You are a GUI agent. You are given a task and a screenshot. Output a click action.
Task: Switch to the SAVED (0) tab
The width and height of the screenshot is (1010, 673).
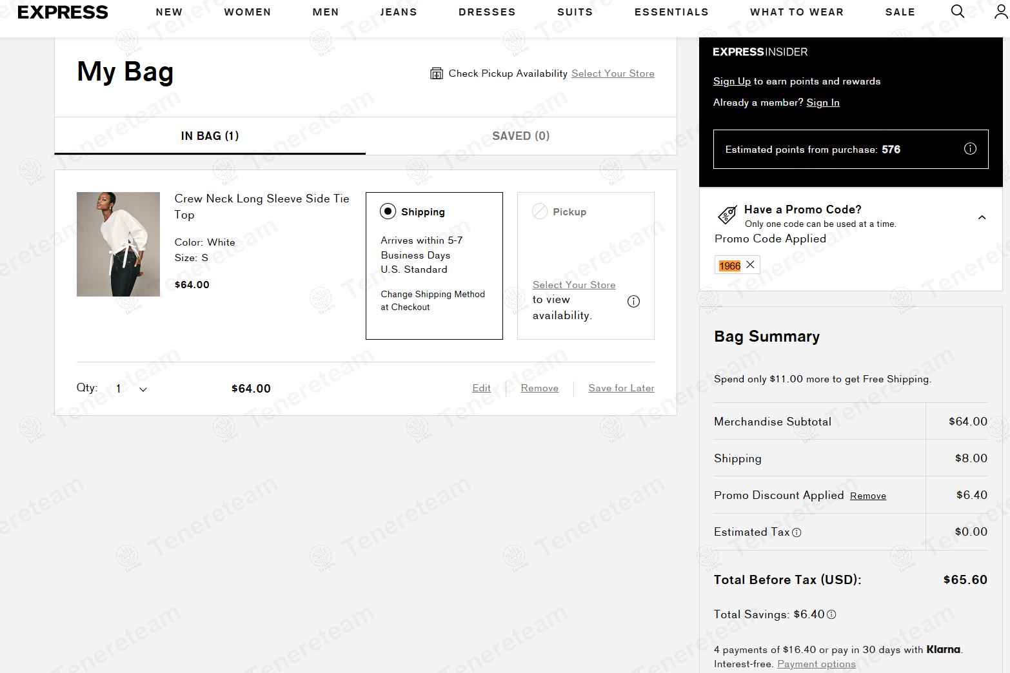(x=520, y=136)
